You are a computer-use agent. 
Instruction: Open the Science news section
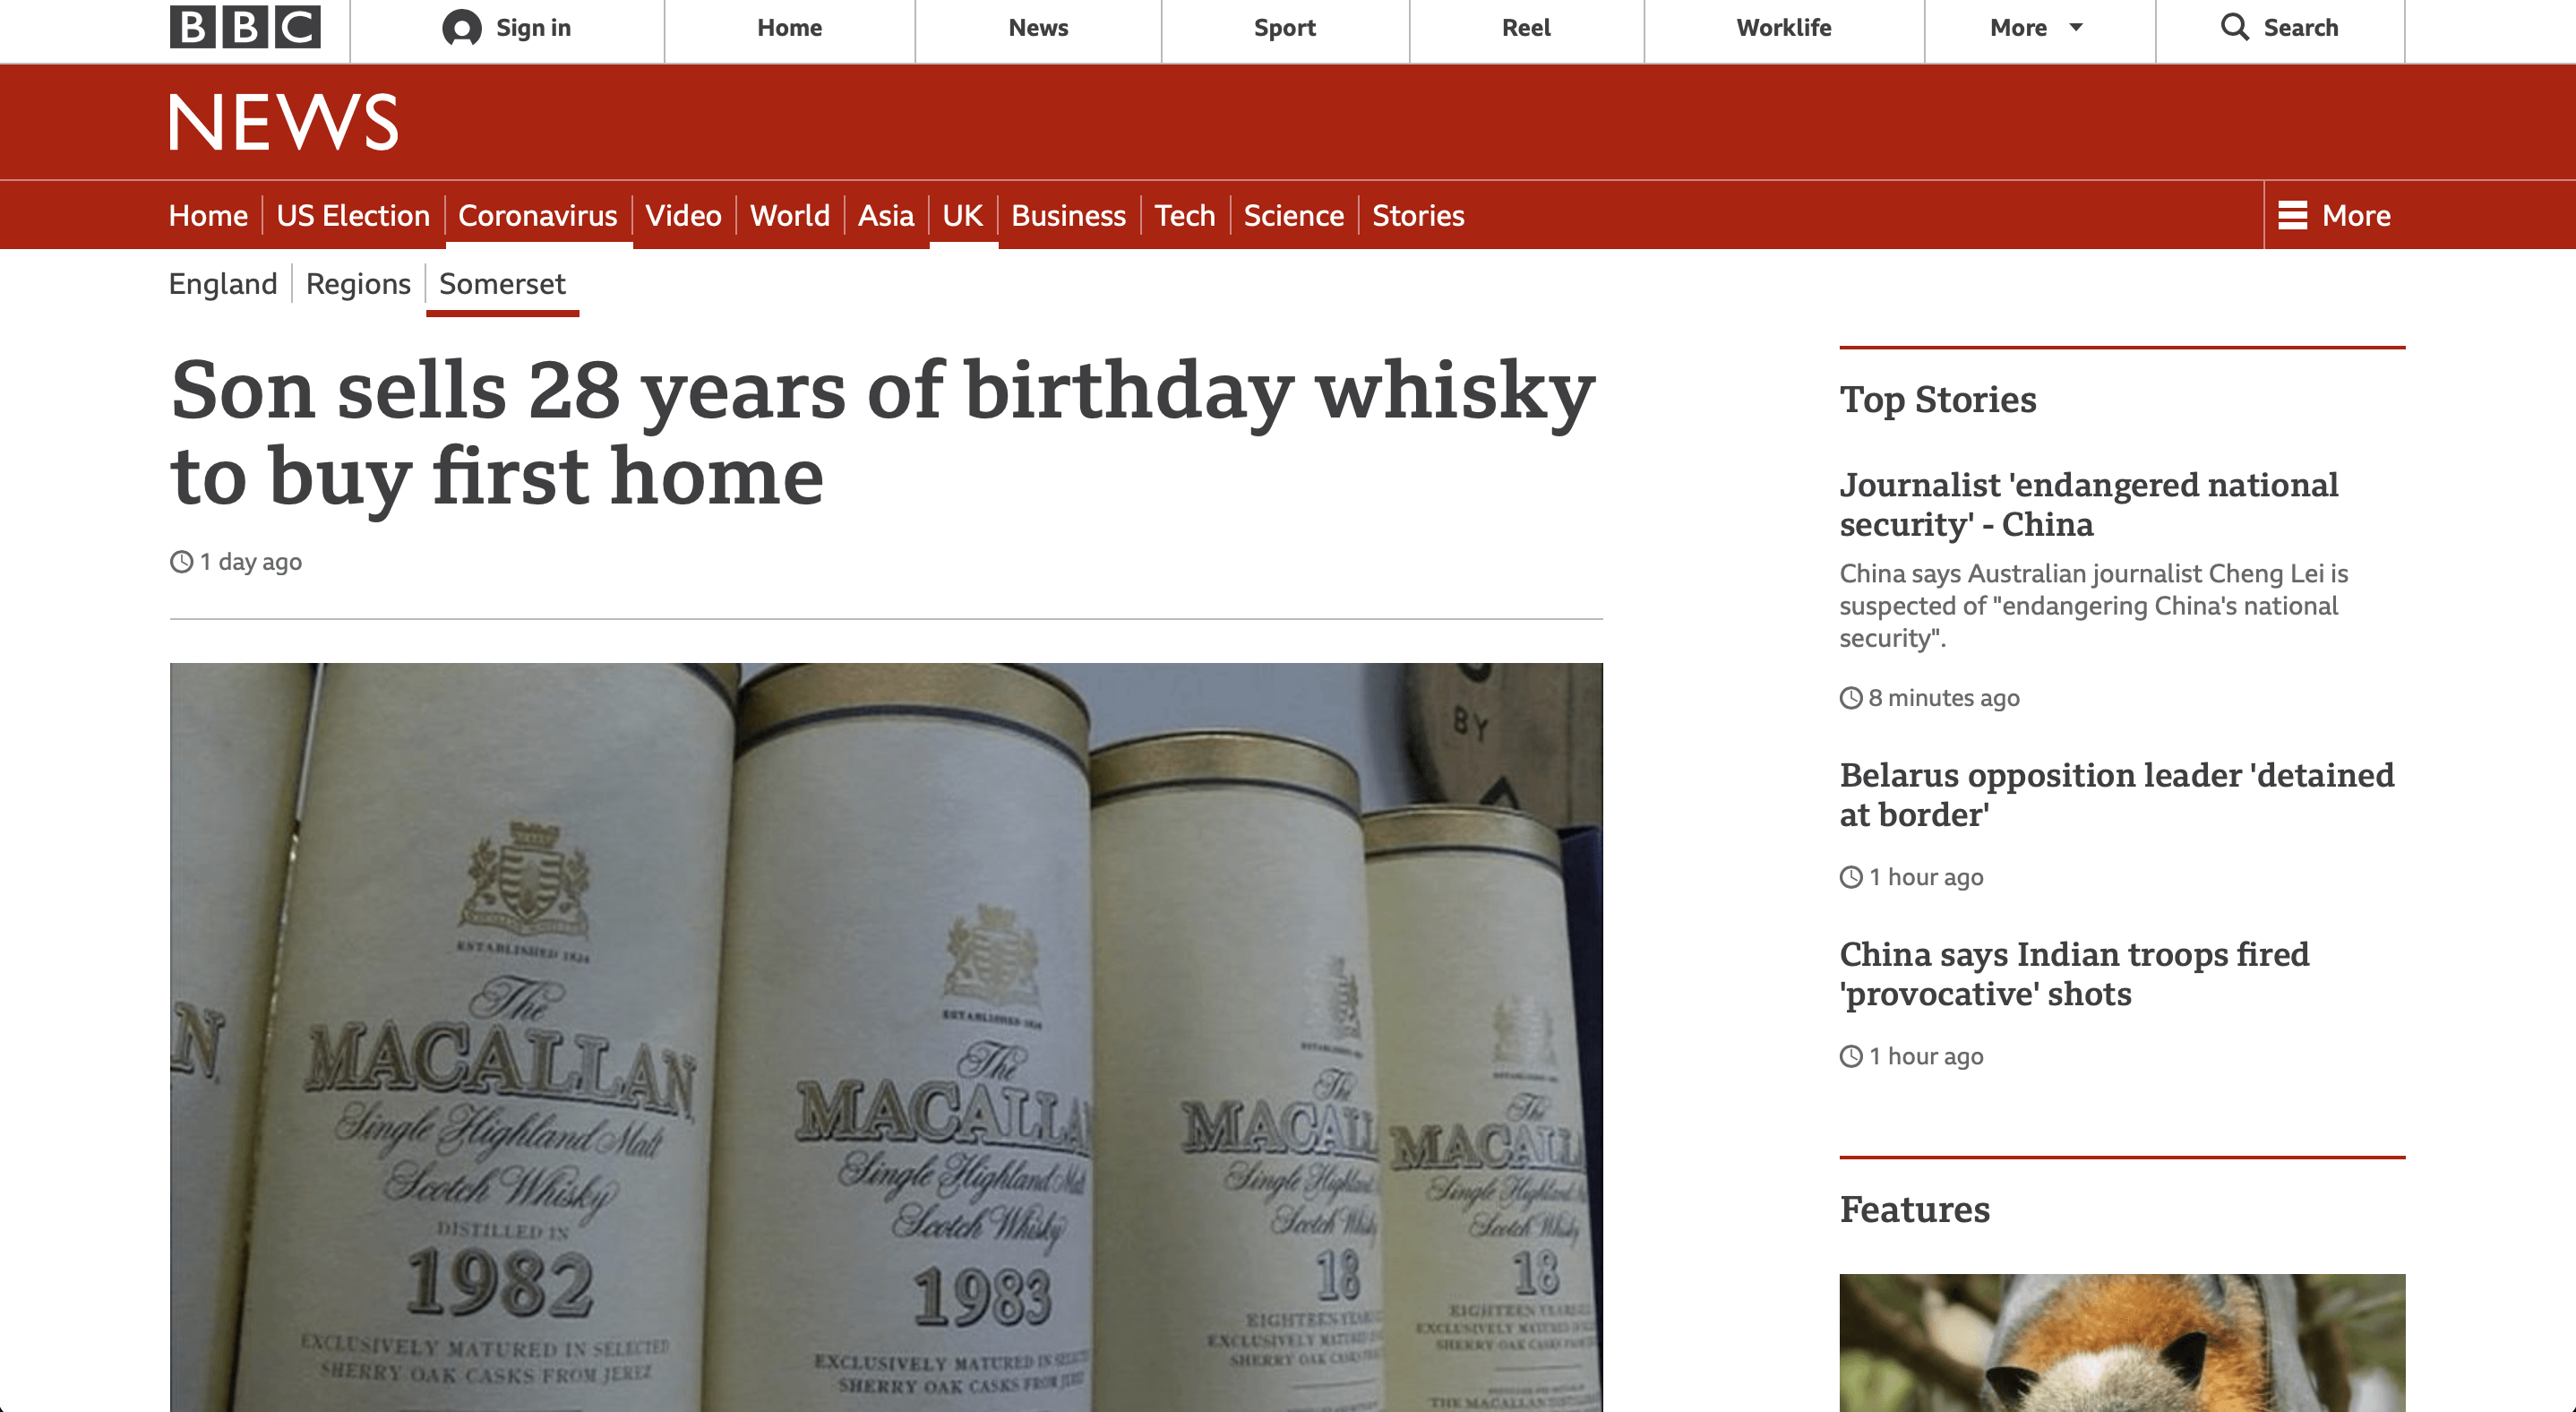(1293, 215)
